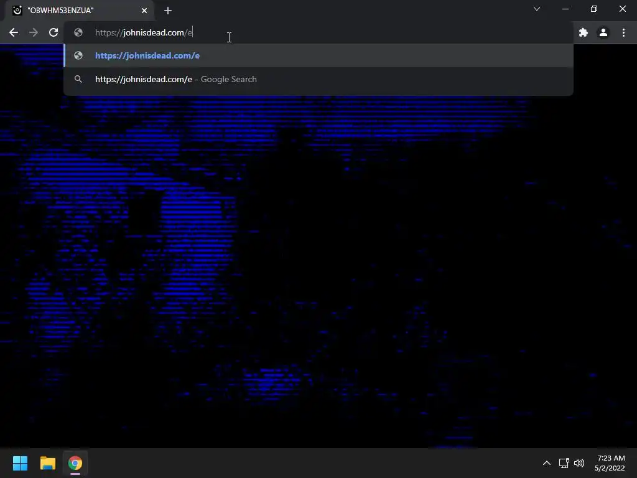Screen dimensions: 637x478
Task: Open the Chrome profile avatar
Action: pyautogui.click(x=603, y=32)
